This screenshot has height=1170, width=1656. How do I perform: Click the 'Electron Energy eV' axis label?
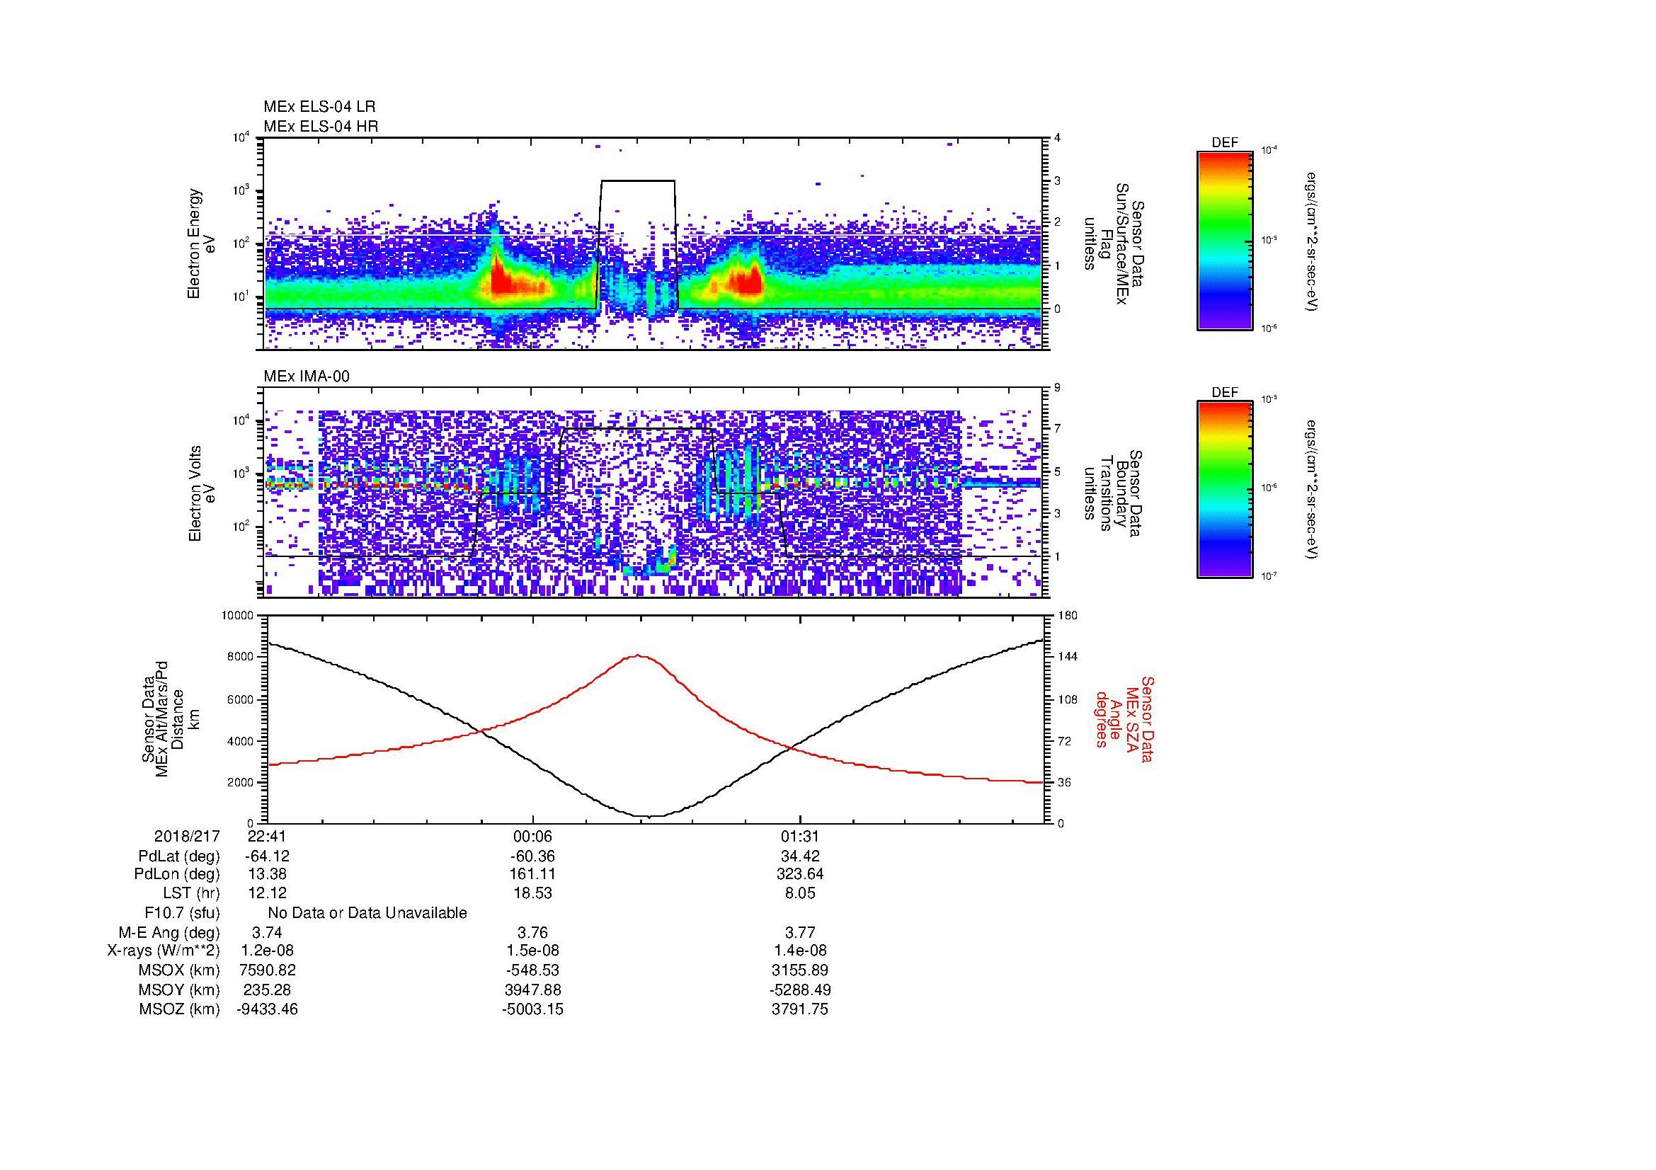click(x=201, y=243)
